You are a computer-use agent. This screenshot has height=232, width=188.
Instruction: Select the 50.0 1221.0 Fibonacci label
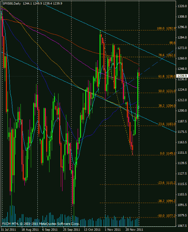point(167,91)
